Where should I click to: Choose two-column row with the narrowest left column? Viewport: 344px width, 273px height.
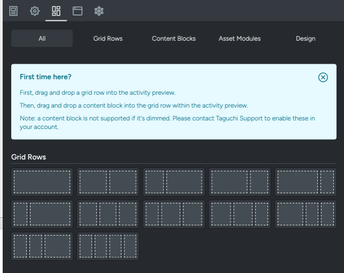42,214
